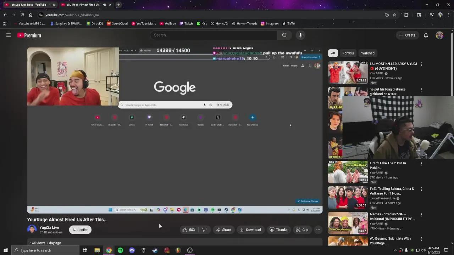Like the video with 503 likes

(188, 230)
